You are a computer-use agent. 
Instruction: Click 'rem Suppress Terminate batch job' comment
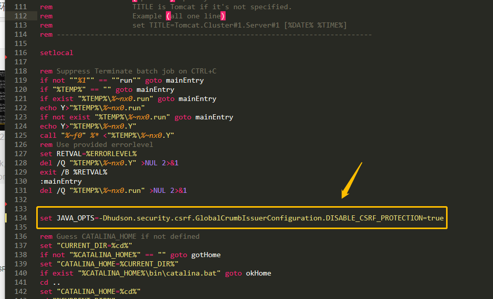pyautogui.click(x=128, y=71)
